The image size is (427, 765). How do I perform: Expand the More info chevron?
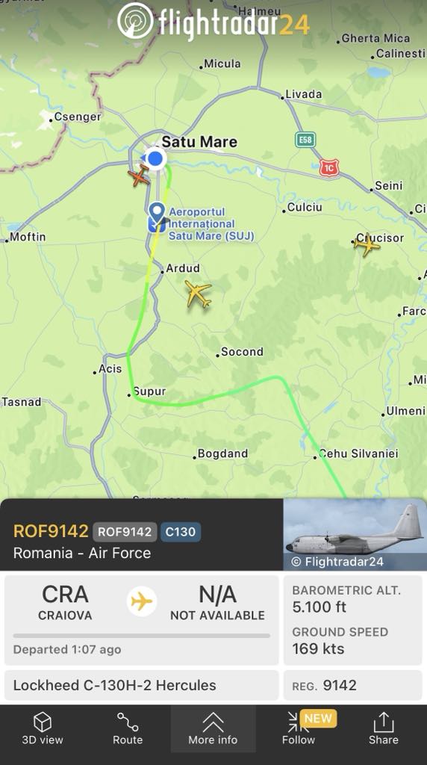point(213,722)
